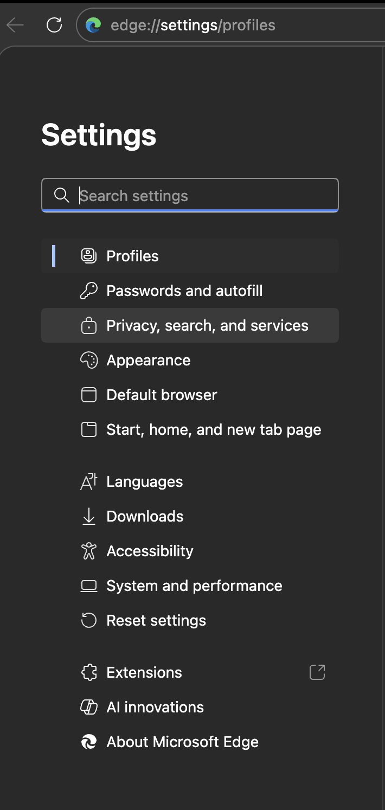The image size is (385, 810).
Task: Click the Profiles icon in sidebar
Action: (x=89, y=256)
